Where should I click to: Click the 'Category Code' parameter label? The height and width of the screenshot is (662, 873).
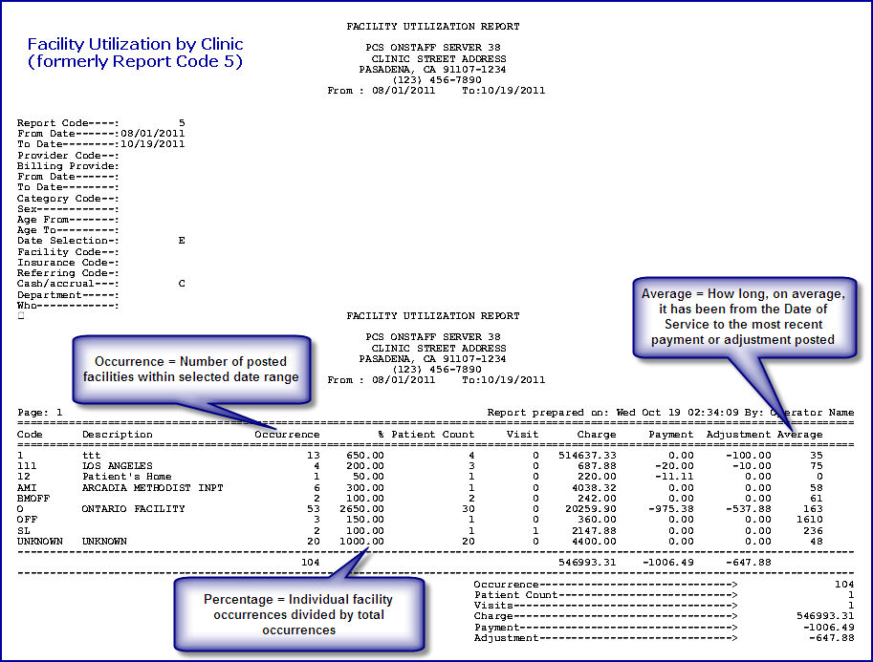coord(68,199)
